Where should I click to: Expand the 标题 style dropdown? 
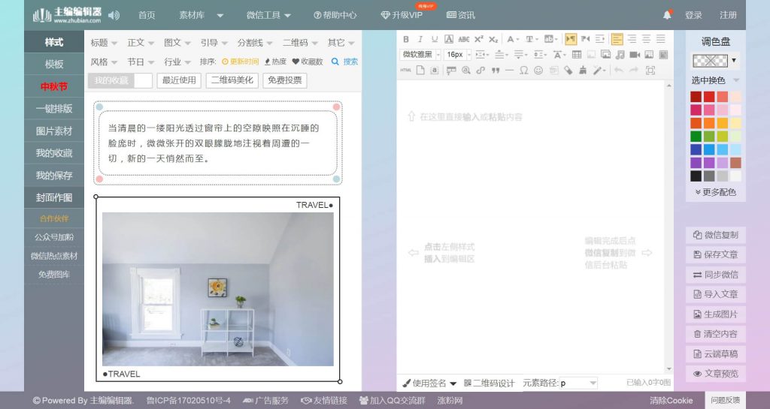coord(104,43)
